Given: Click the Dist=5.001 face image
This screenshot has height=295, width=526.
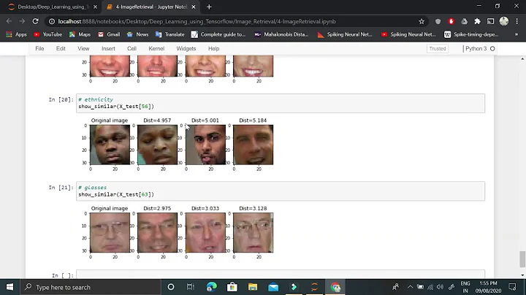Looking at the screenshot, I should coord(205,145).
